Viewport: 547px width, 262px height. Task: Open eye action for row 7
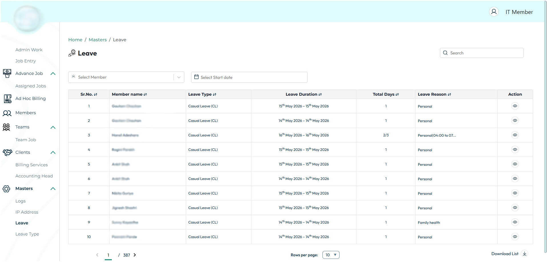point(515,193)
